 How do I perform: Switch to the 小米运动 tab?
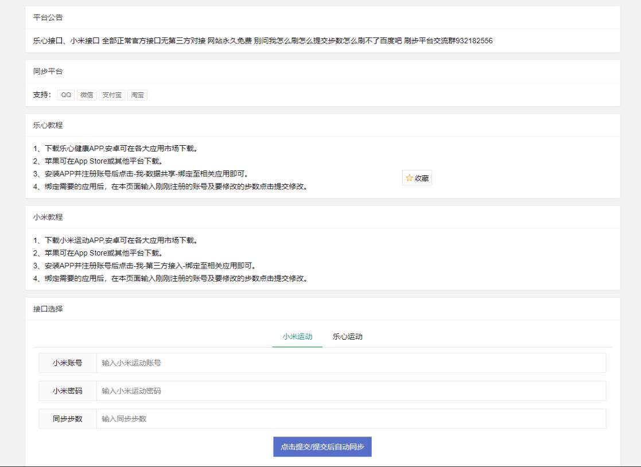(297, 337)
